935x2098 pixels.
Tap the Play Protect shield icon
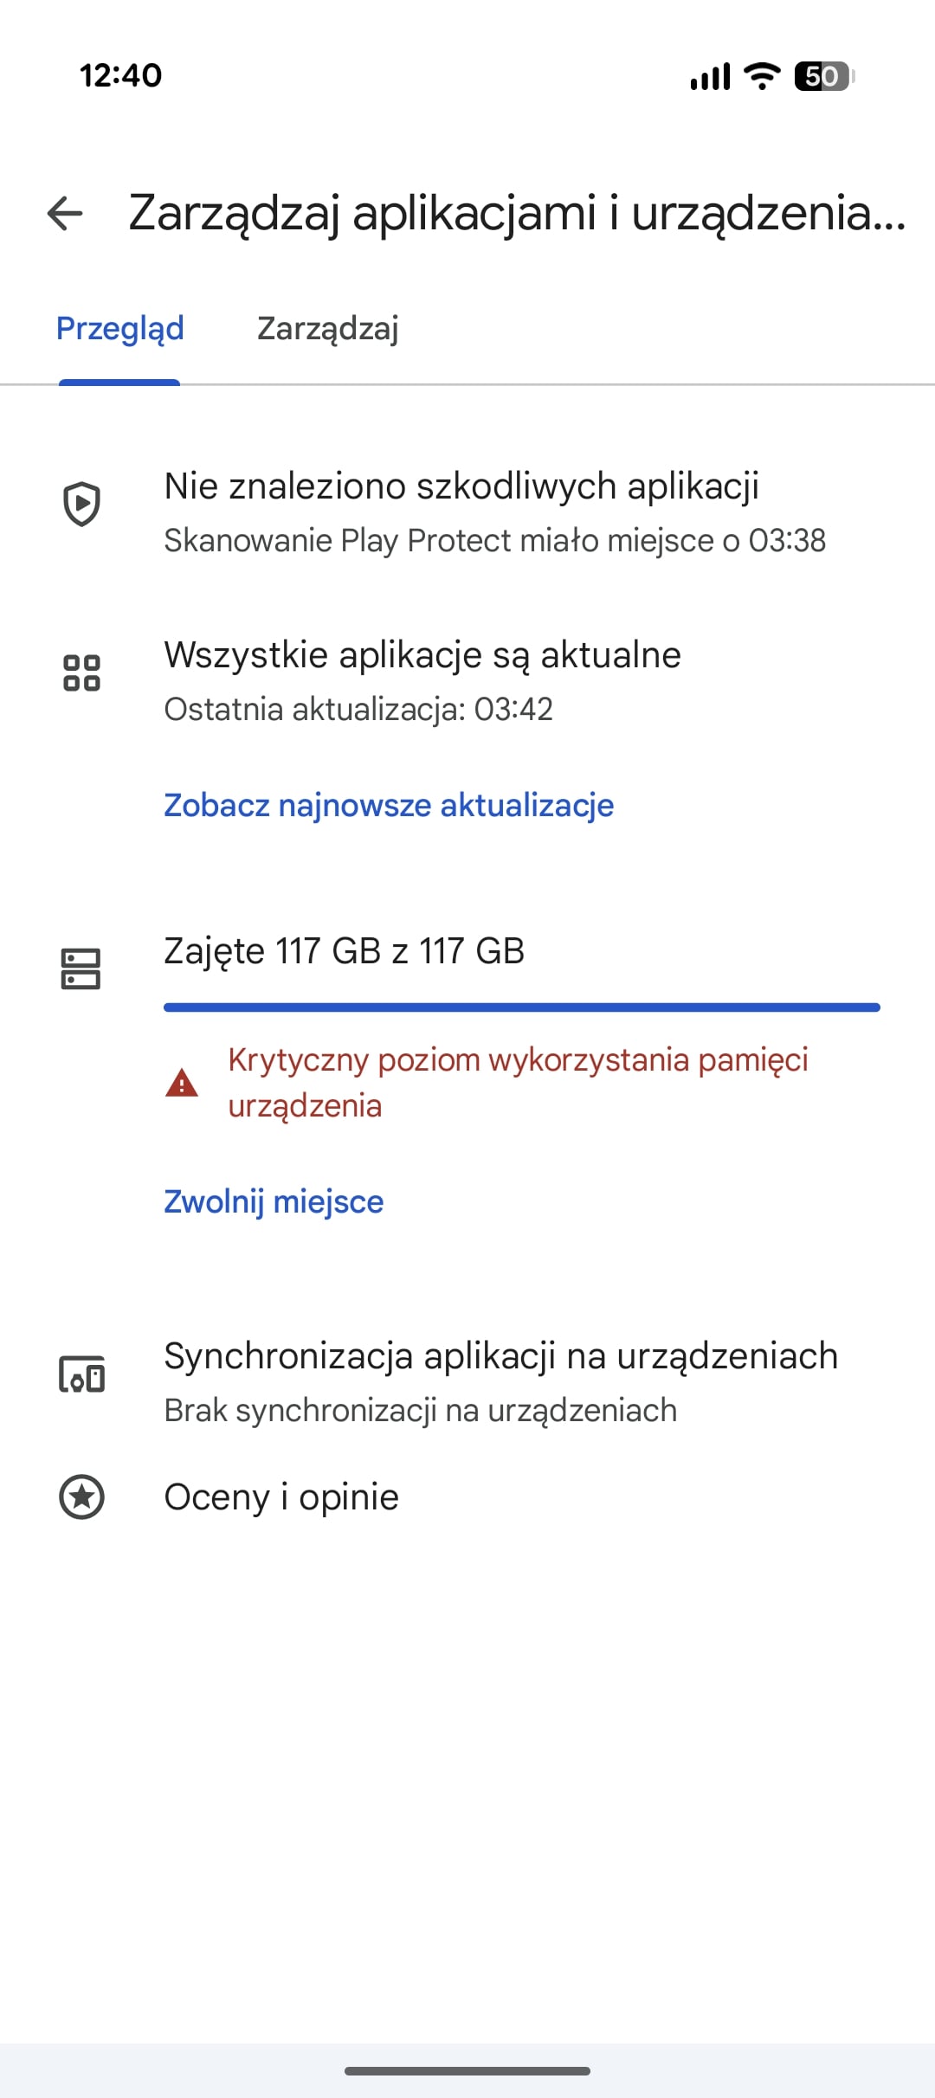pyautogui.click(x=82, y=504)
